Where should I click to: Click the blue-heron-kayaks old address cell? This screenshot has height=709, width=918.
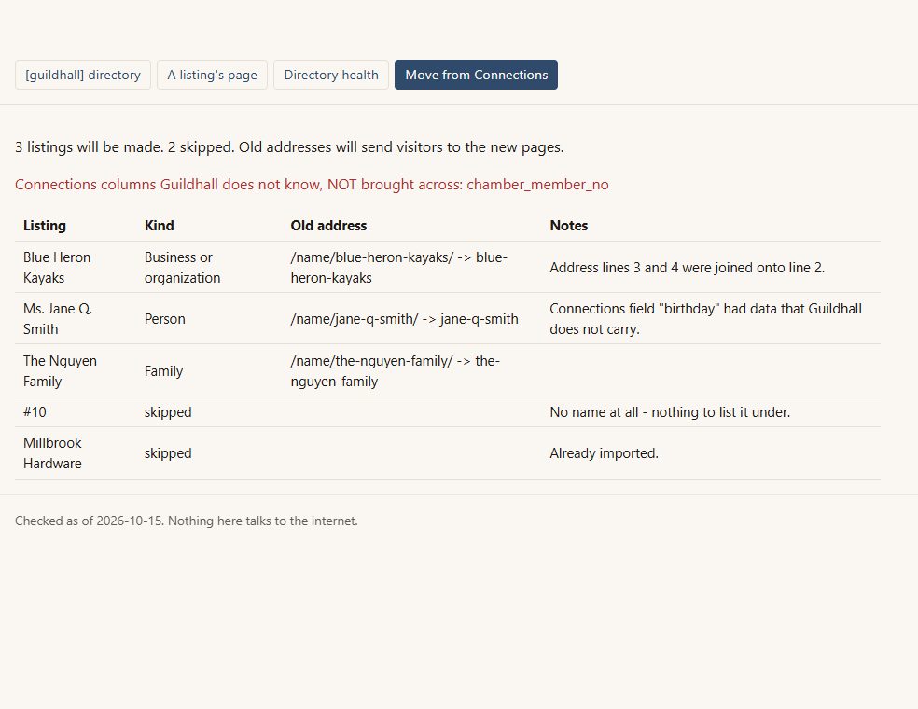(x=399, y=268)
